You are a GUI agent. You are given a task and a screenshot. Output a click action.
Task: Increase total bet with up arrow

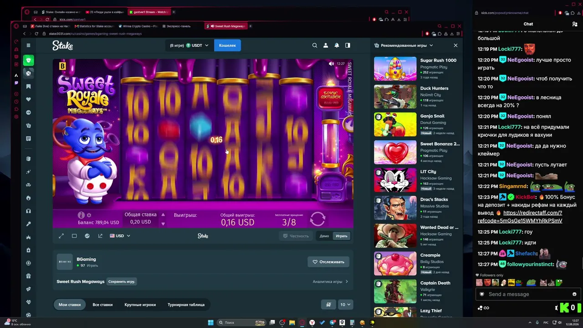(x=163, y=215)
